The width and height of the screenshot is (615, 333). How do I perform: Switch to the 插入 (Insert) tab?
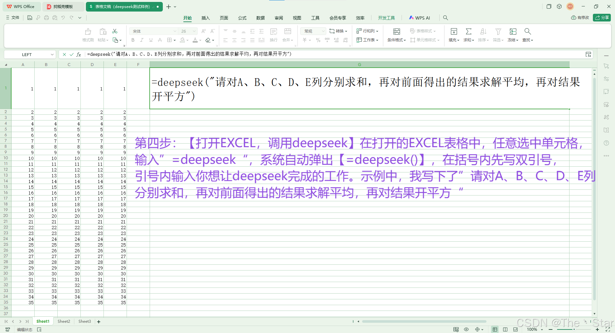(205, 18)
